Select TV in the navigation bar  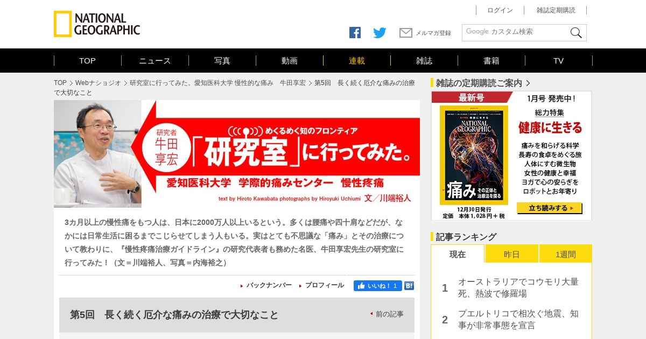point(559,61)
